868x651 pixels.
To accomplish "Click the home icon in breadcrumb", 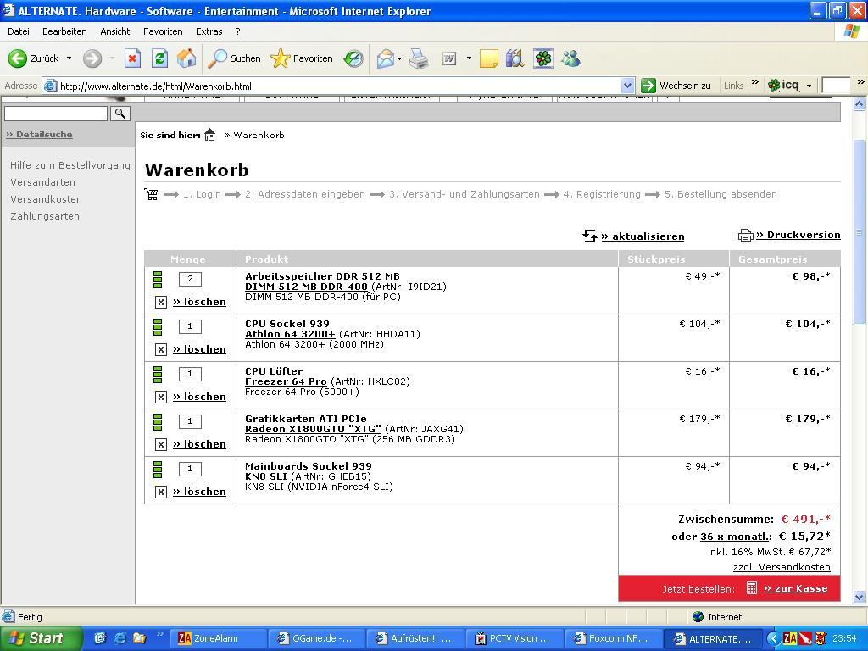I will pyautogui.click(x=210, y=135).
